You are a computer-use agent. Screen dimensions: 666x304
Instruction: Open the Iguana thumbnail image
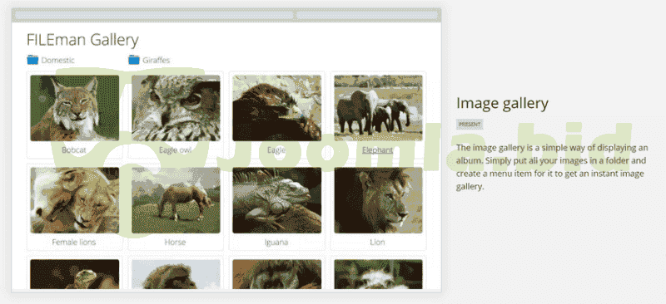click(x=277, y=200)
